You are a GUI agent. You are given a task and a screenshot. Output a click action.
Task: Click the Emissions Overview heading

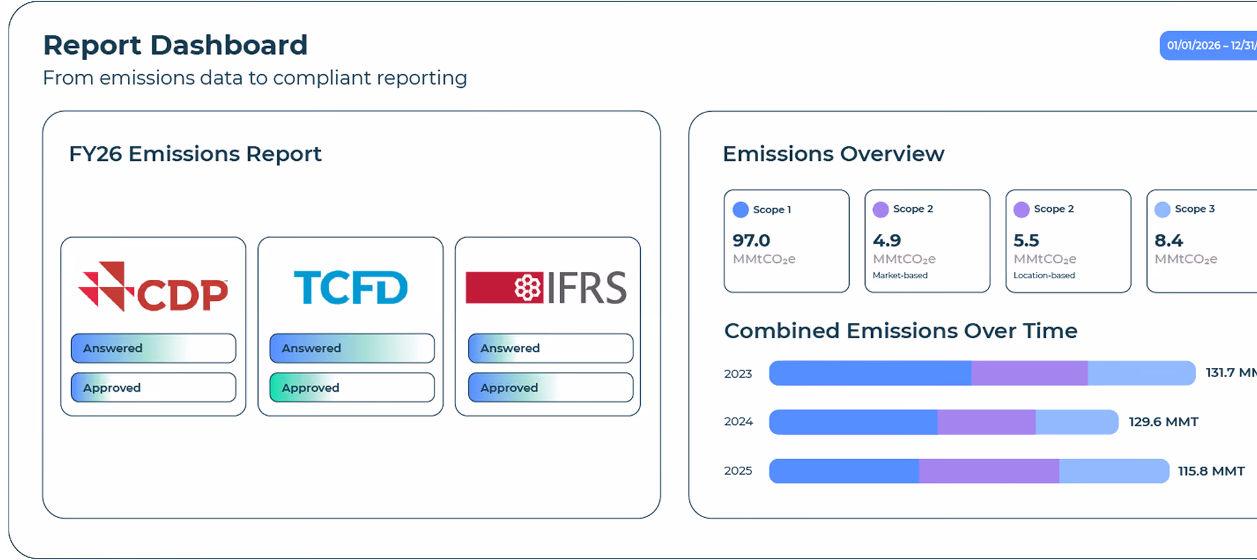pyautogui.click(x=834, y=154)
